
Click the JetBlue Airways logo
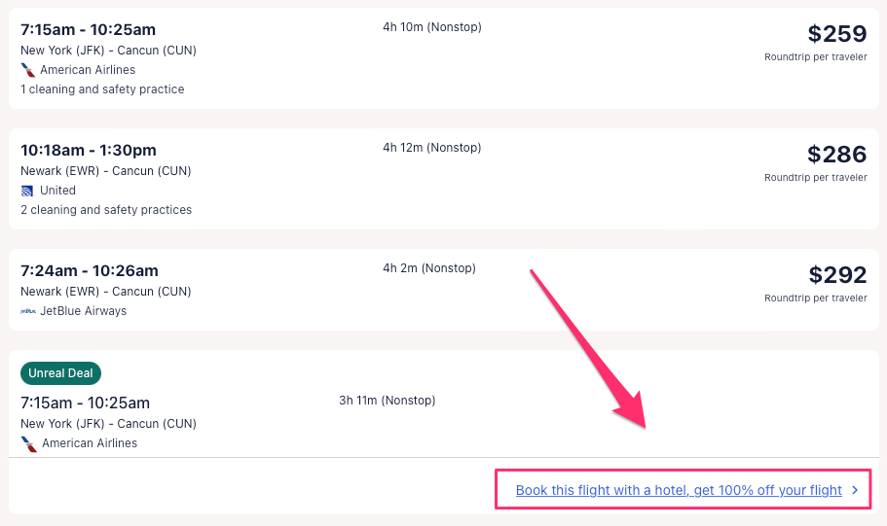pos(28,311)
